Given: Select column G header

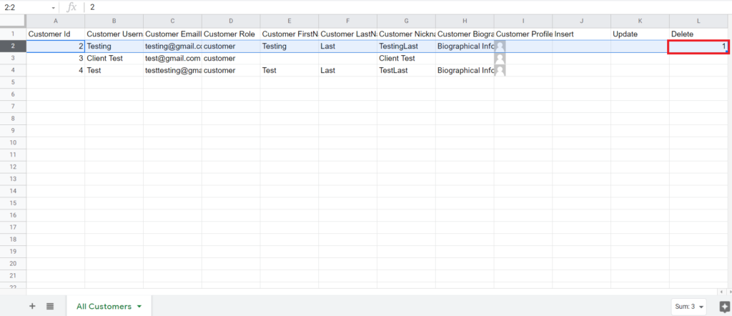Looking at the screenshot, I should point(406,21).
